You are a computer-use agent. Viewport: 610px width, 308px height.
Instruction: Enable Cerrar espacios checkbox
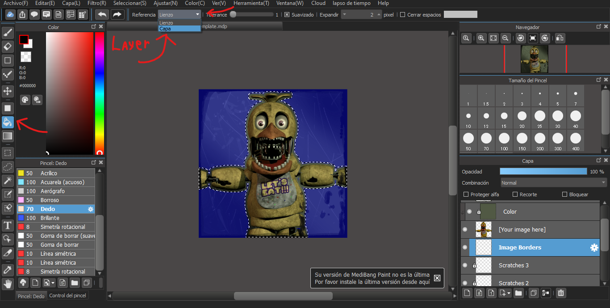point(403,15)
